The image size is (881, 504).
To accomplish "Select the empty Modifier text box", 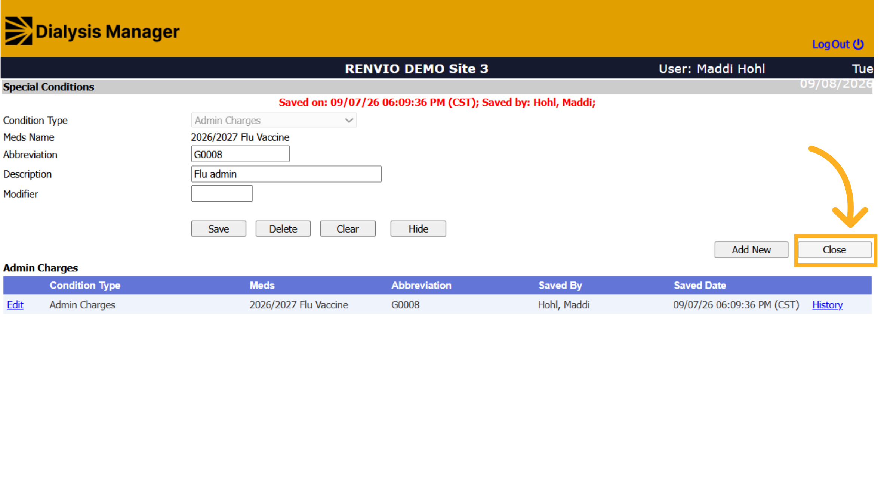I will [x=222, y=193].
